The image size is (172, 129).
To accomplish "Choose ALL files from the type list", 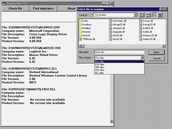I will pyautogui.click(x=119, y=73).
